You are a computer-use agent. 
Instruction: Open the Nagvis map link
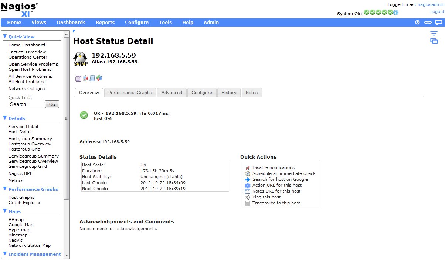tap(16, 240)
